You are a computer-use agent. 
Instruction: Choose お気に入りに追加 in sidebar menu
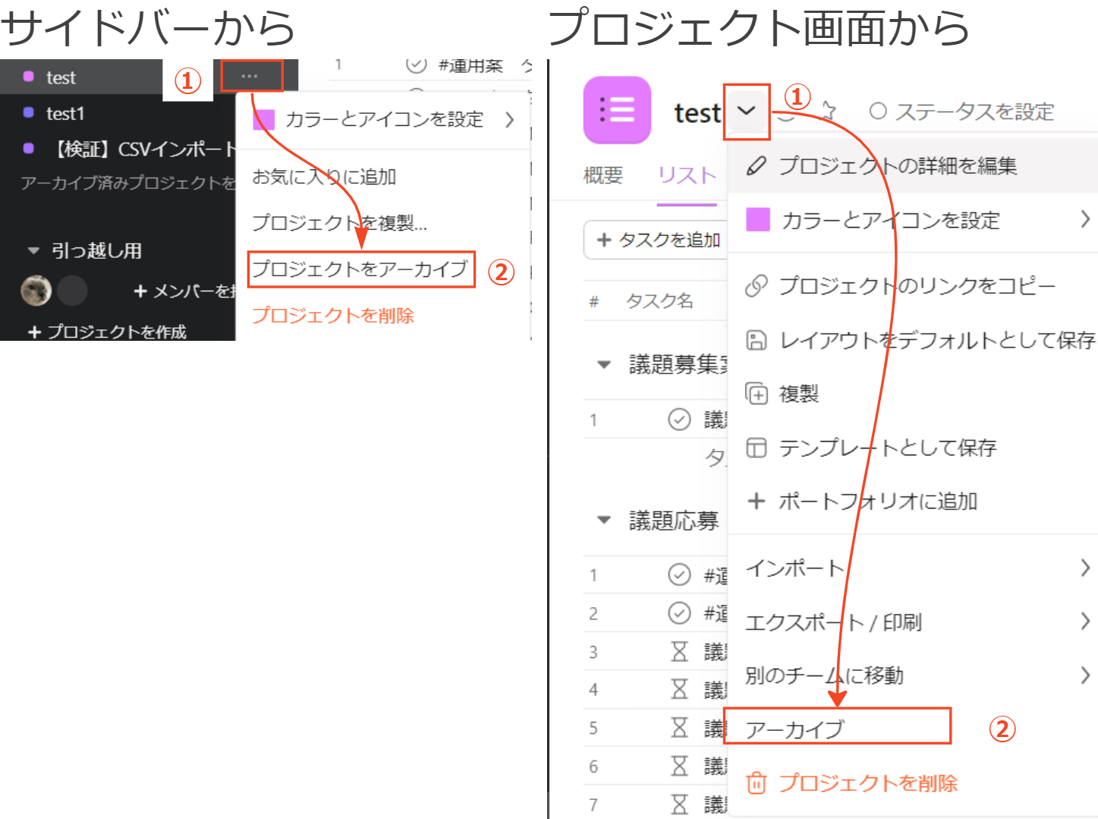point(324,177)
